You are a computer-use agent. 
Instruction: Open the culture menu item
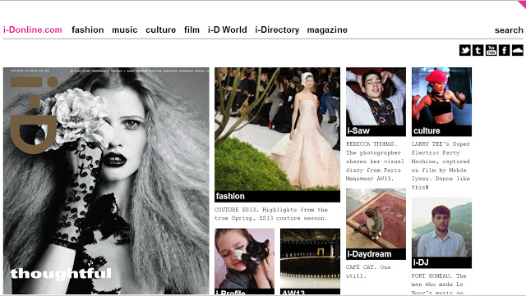point(161,30)
